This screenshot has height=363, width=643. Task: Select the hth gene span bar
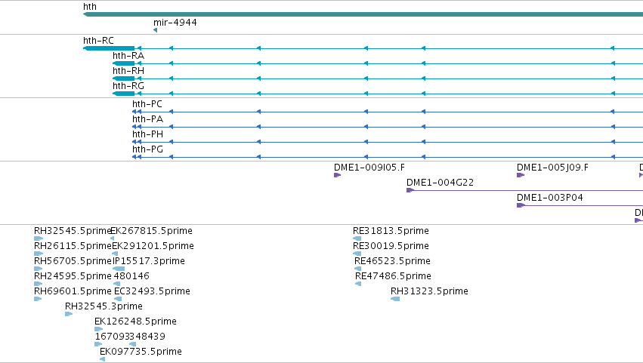point(363,14)
